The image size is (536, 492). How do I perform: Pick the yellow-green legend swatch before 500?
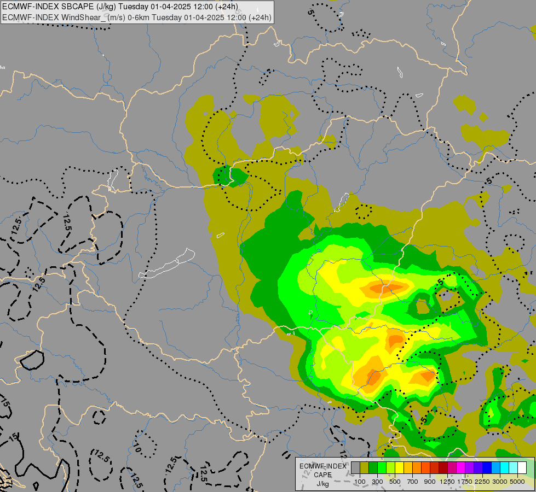coord(391,467)
